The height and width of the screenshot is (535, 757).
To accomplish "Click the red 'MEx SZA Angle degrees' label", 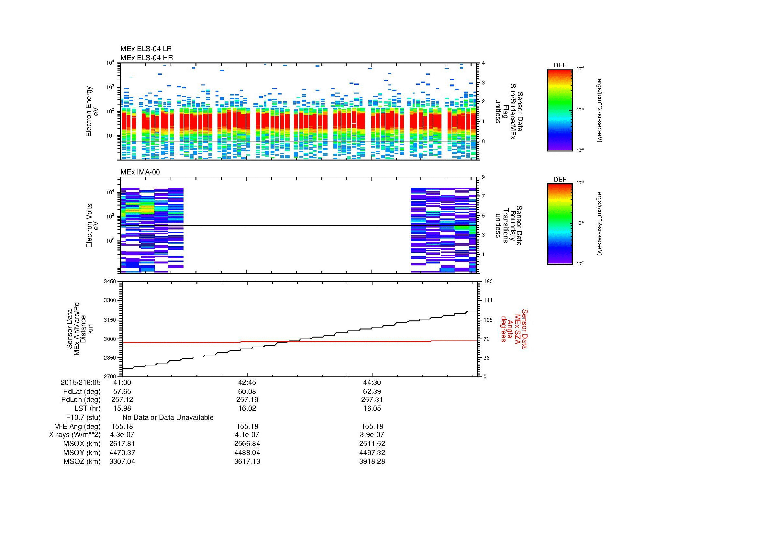I will 514,329.
